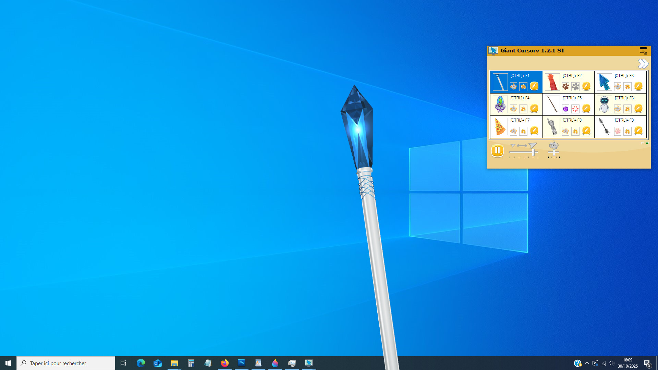Adjust the cursor size slider
The image size is (658, 370).
(x=534, y=152)
